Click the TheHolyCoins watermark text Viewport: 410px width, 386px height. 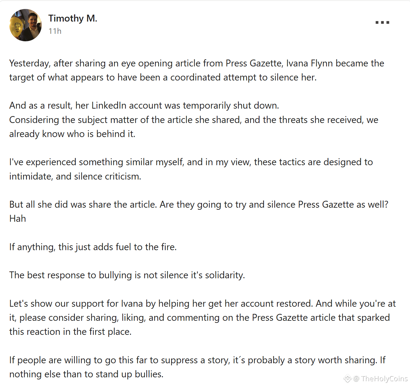pyautogui.click(x=384, y=379)
